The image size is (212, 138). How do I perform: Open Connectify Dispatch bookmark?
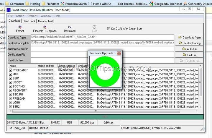[198, 4]
